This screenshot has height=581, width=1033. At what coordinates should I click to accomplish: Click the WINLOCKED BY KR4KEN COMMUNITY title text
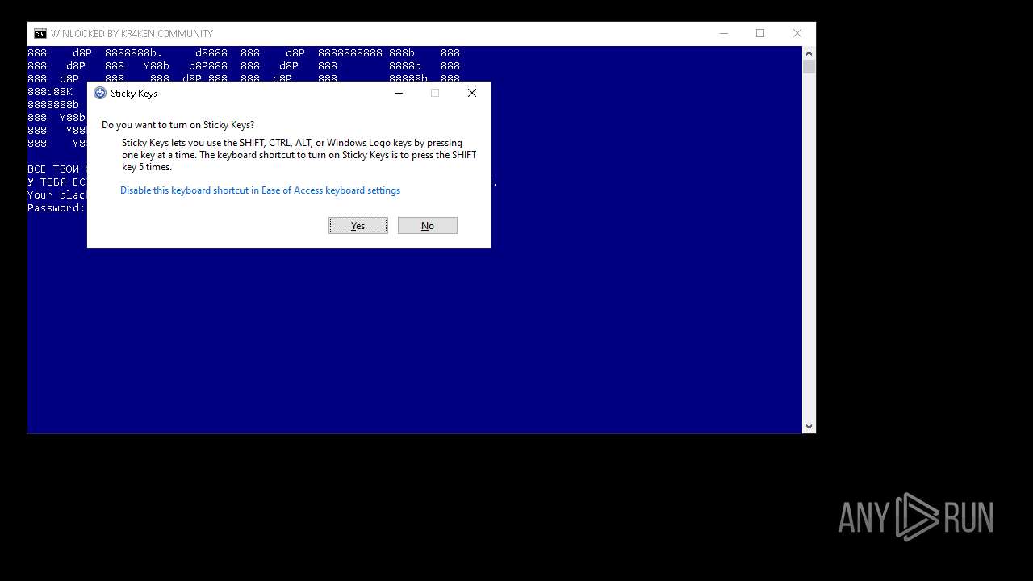click(x=132, y=33)
